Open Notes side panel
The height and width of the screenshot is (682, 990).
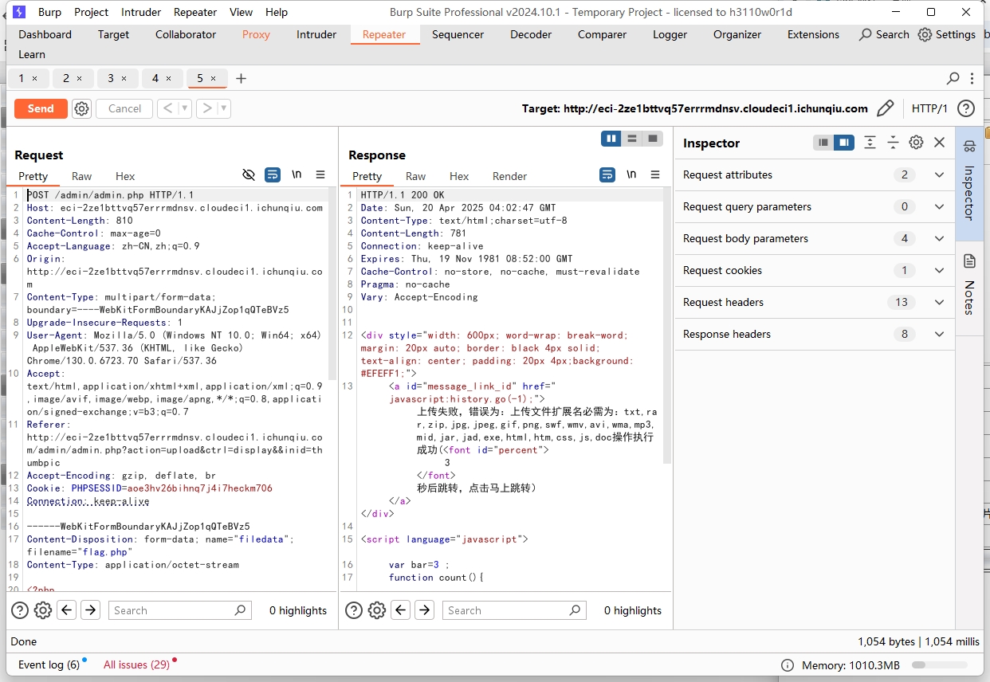click(x=969, y=284)
